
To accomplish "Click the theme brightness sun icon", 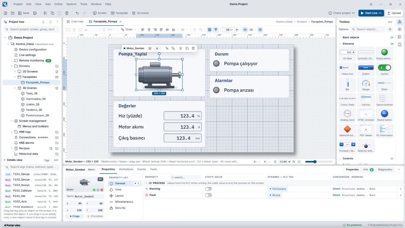I will (x=371, y=4).
